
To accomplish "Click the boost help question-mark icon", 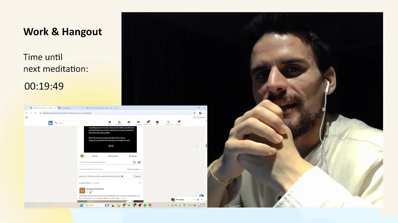I will tap(122, 176).
